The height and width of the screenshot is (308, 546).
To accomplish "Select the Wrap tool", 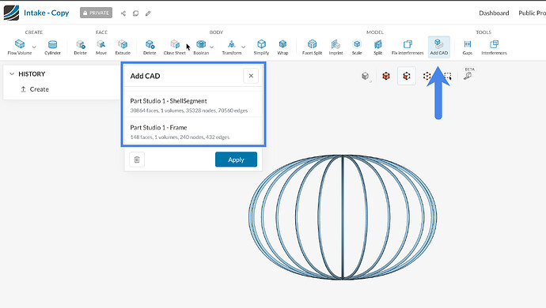I will click(282, 47).
